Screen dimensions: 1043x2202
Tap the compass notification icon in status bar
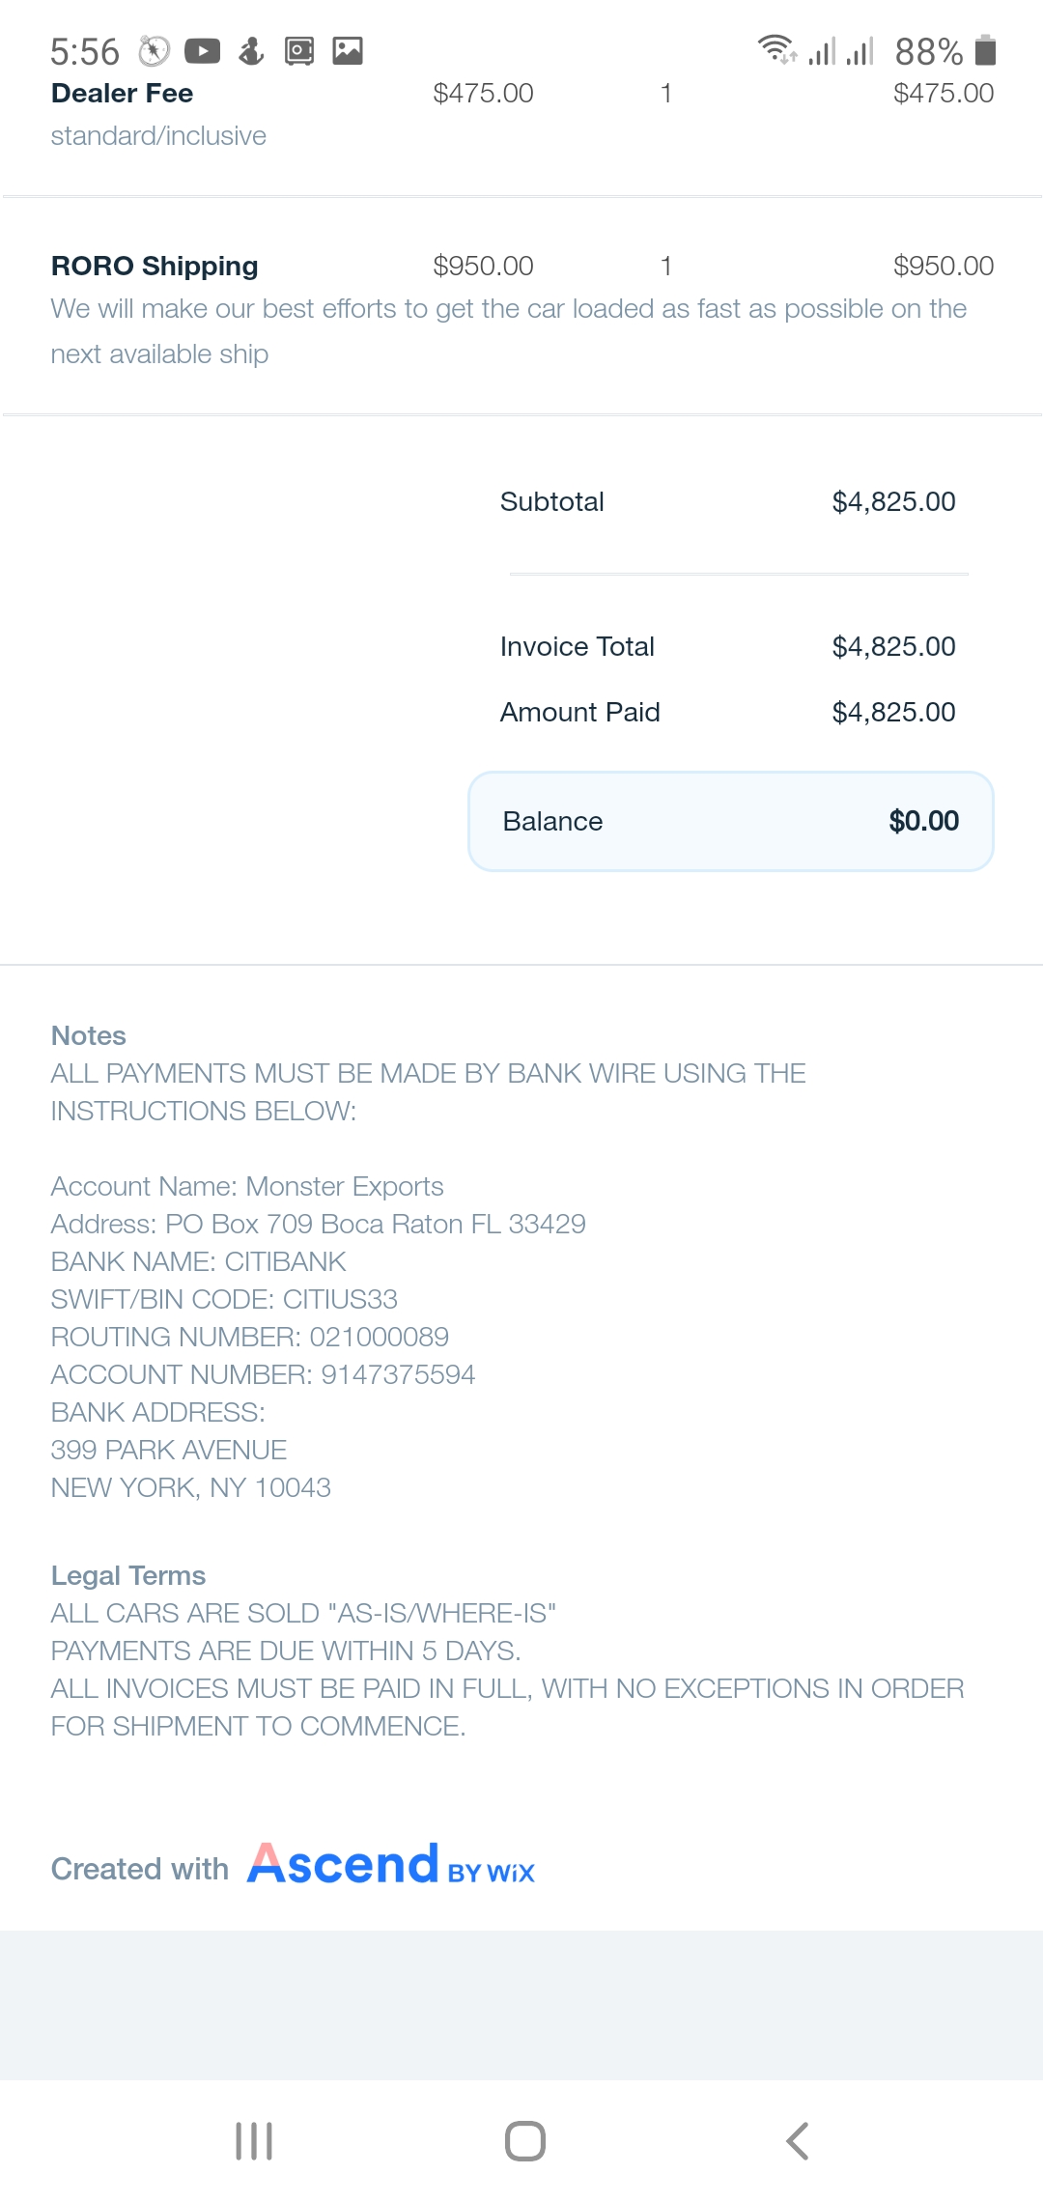pyautogui.click(x=155, y=50)
